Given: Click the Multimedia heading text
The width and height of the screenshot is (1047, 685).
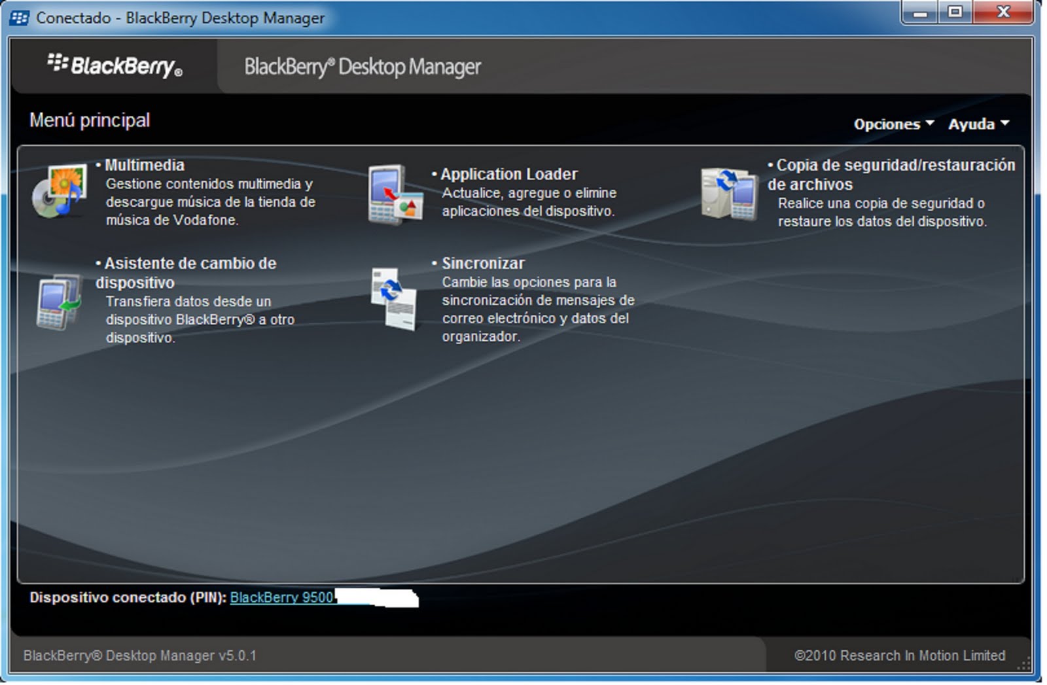Looking at the screenshot, I should 145,165.
